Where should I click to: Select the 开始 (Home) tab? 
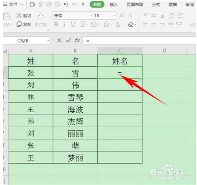pyautogui.click(x=97, y=5)
